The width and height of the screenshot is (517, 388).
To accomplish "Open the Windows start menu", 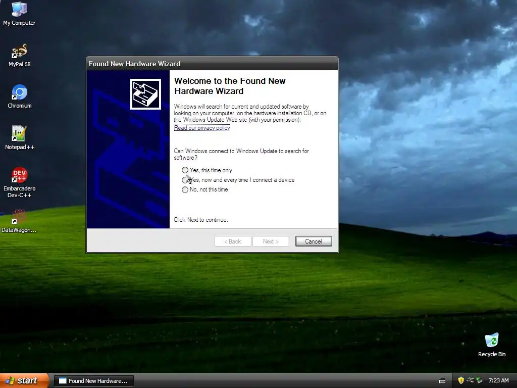I will pyautogui.click(x=24, y=380).
